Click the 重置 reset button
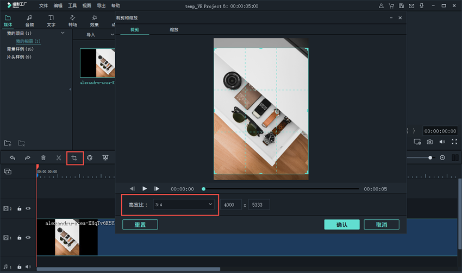The image size is (462, 273). tap(140, 225)
